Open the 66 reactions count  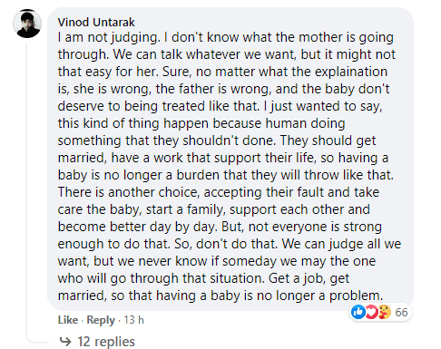click(x=401, y=312)
